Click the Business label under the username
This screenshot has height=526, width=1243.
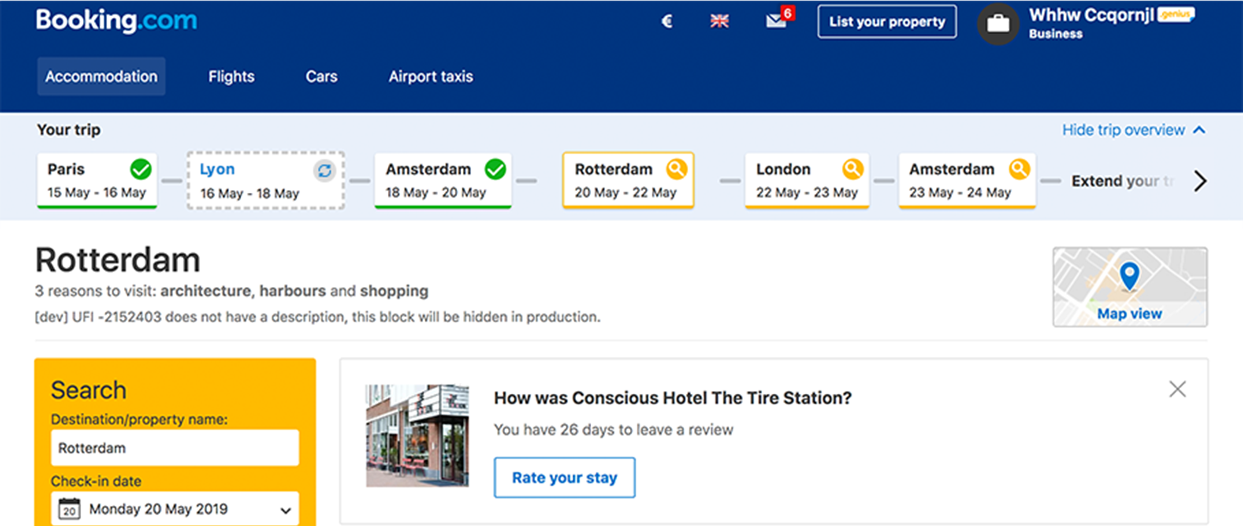(1056, 34)
